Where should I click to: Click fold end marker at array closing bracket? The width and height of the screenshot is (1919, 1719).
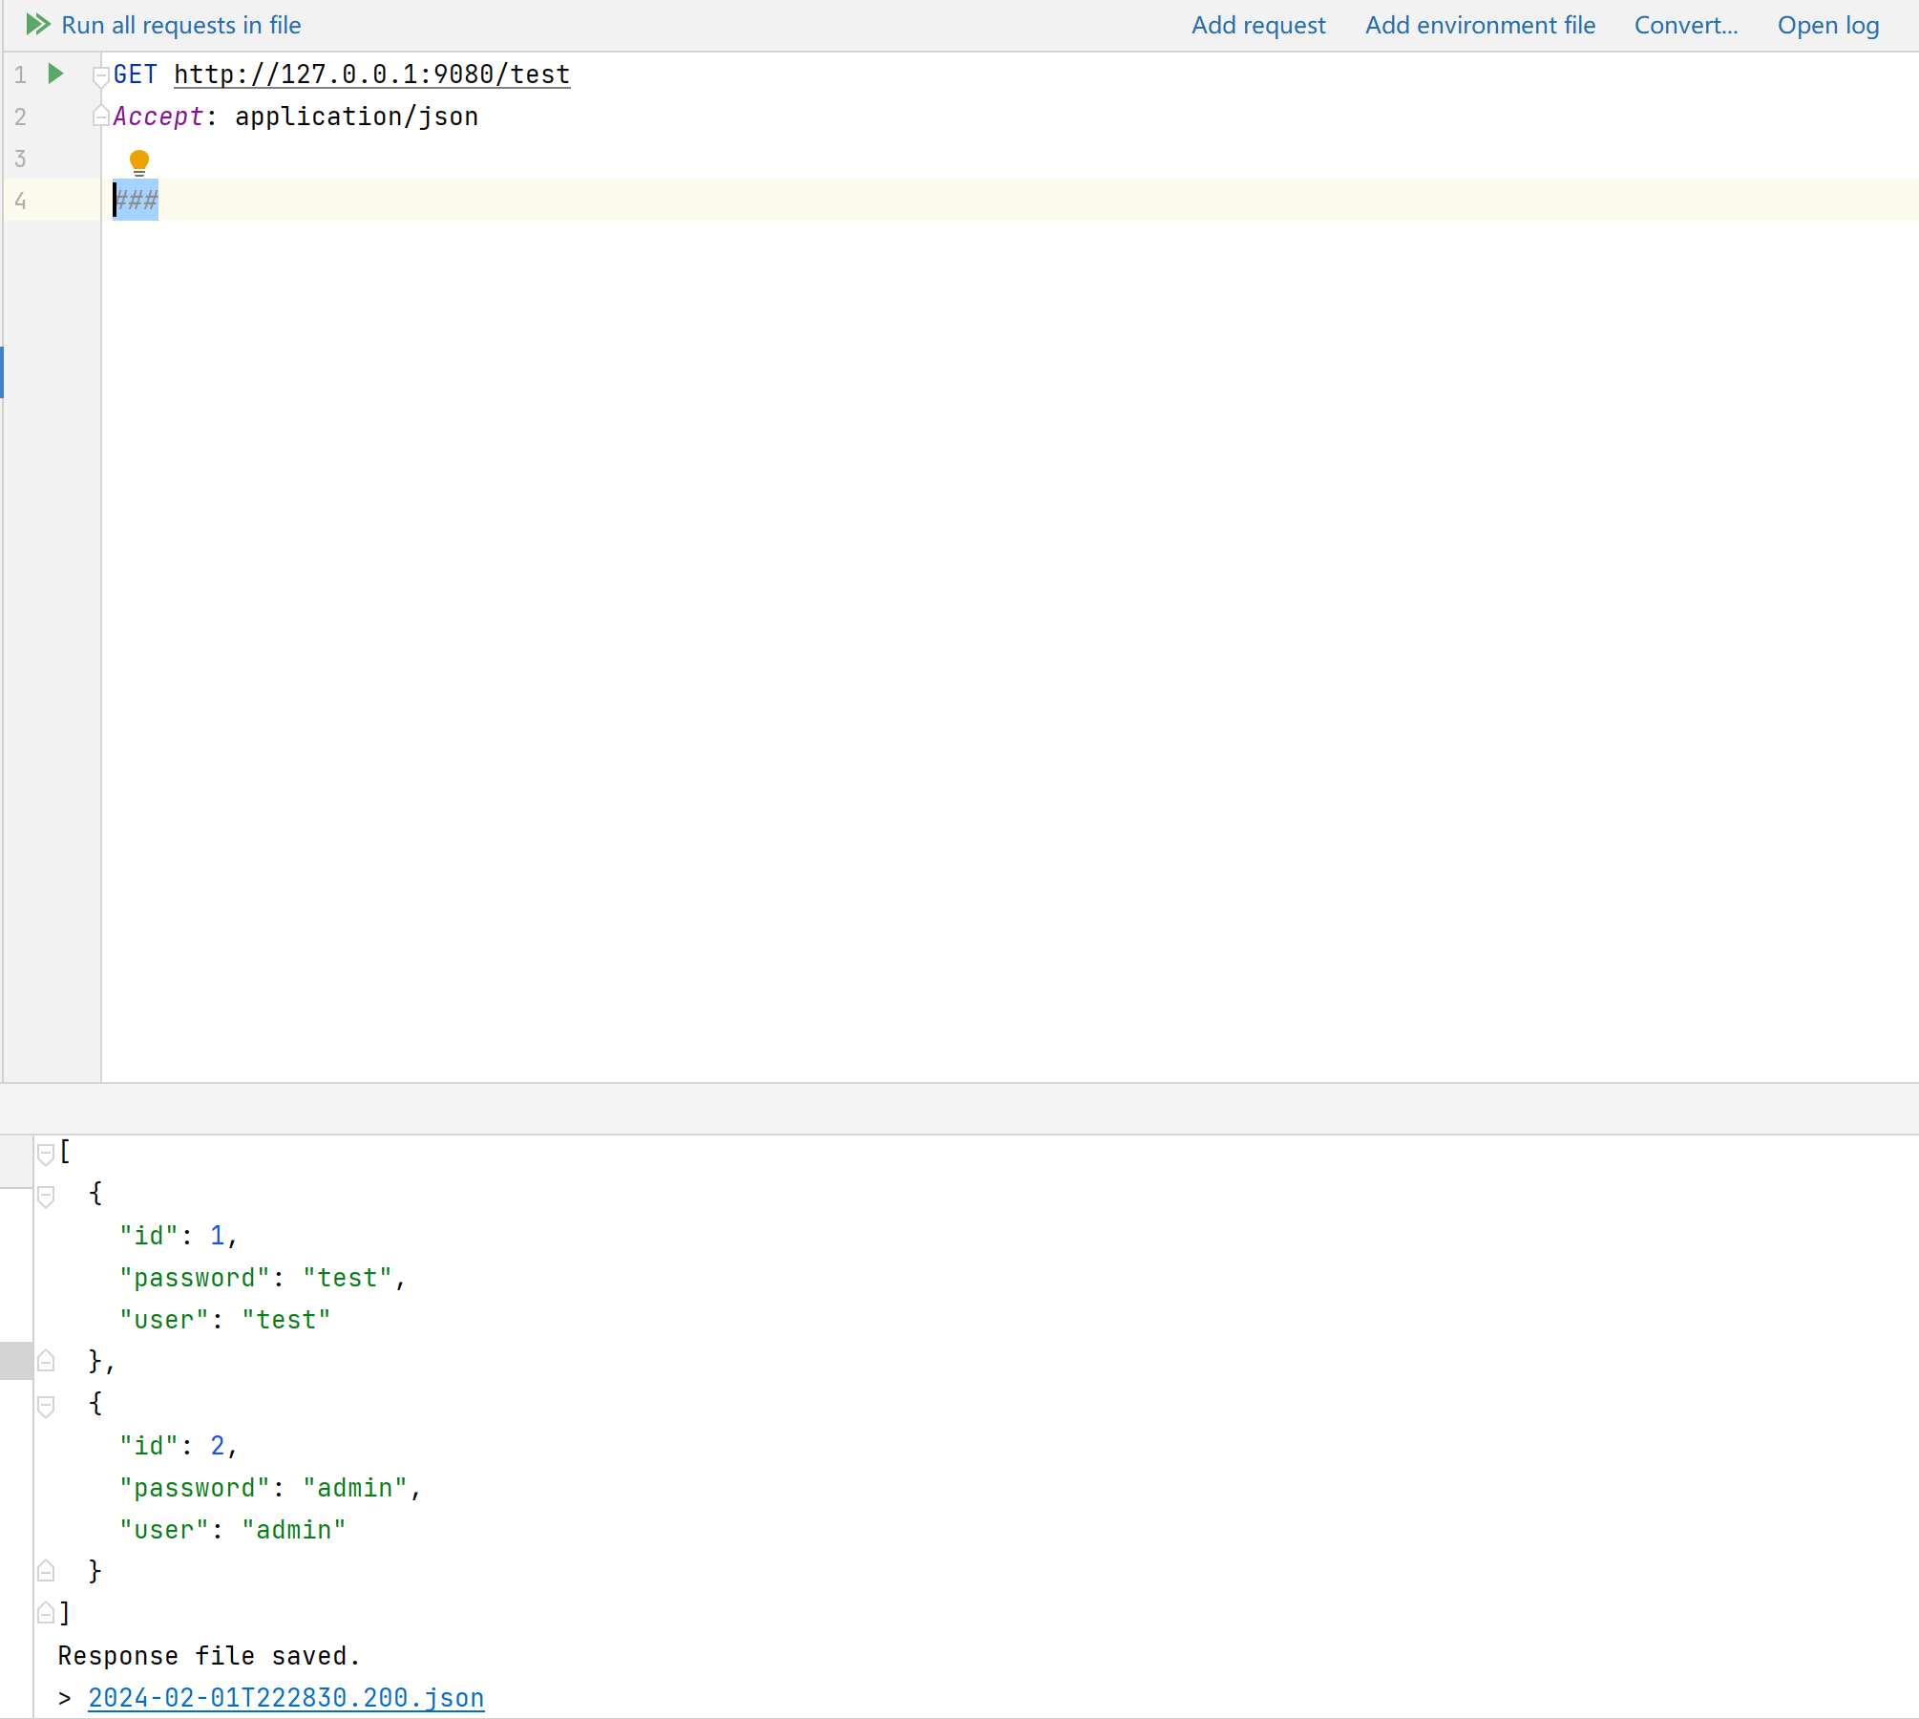coord(46,1613)
